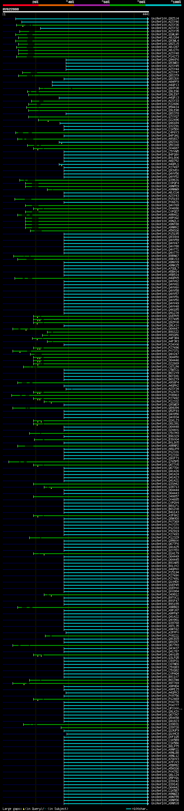Click the label UniRef100_D0F1Q5
Image resolution: width=184 pixels, height=811 pixels.
pyautogui.click(x=165, y=737)
